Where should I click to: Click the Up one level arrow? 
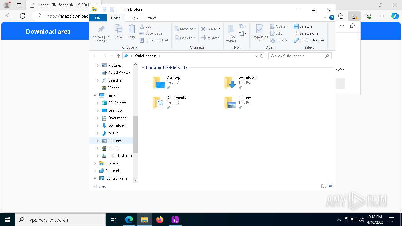tap(118, 56)
